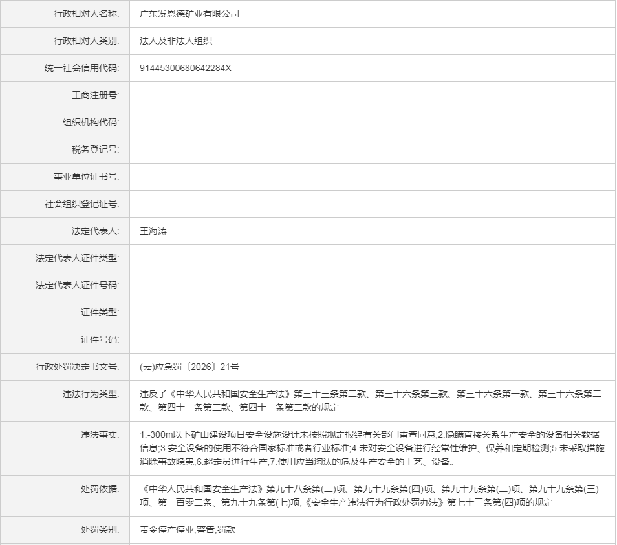Select penalty category 责令停产停业;警告;罚款
This screenshot has height=545, width=617.
point(188,529)
